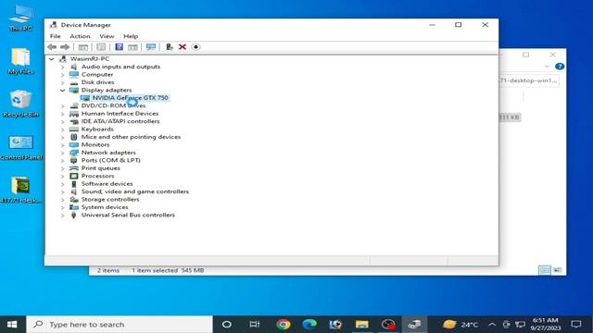Click the Forward arrow in Device Manager toolbar
593x333 pixels.
[65, 47]
